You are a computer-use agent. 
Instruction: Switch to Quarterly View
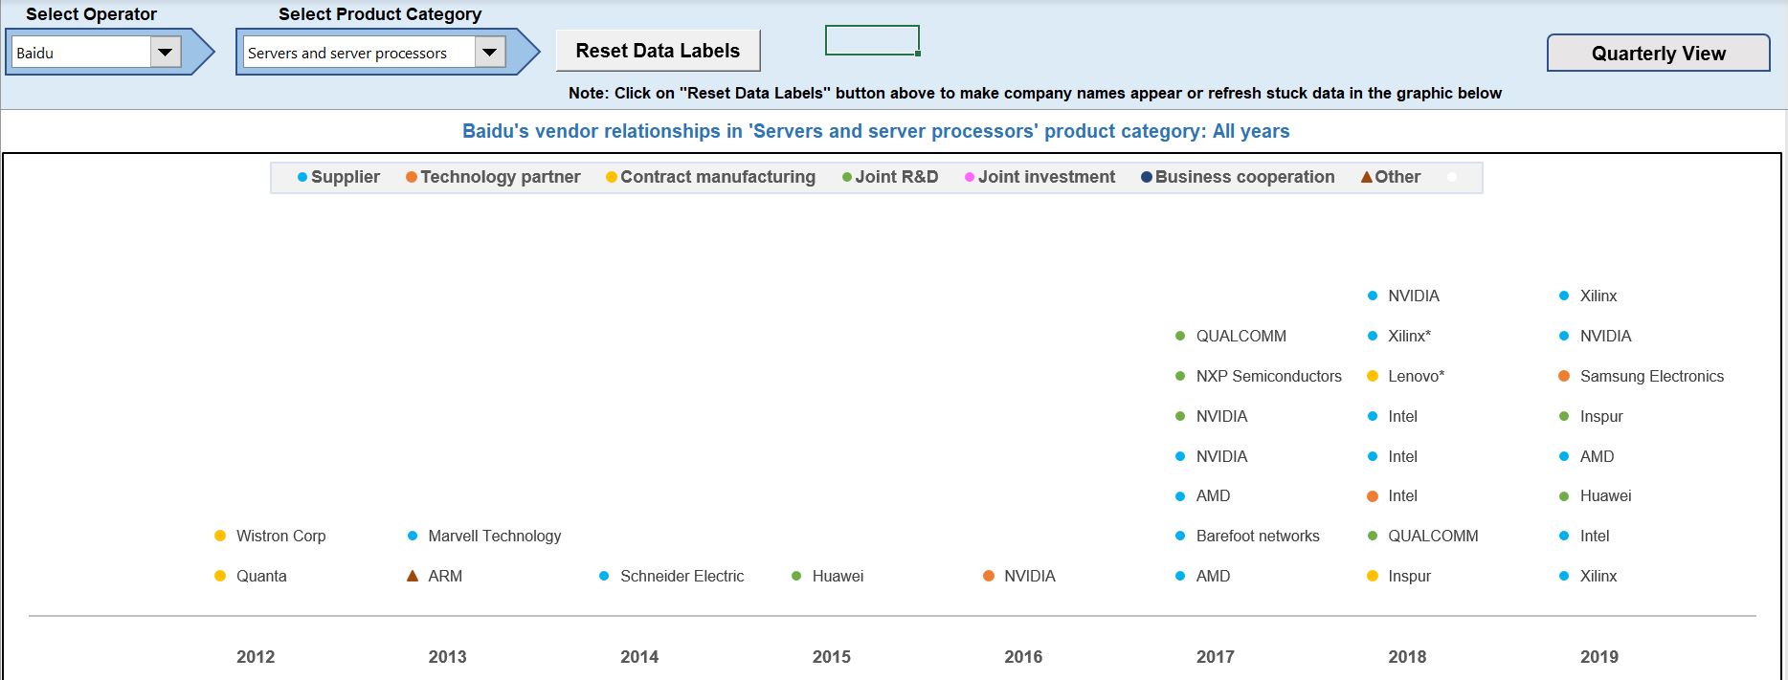[x=1658, y=54]
